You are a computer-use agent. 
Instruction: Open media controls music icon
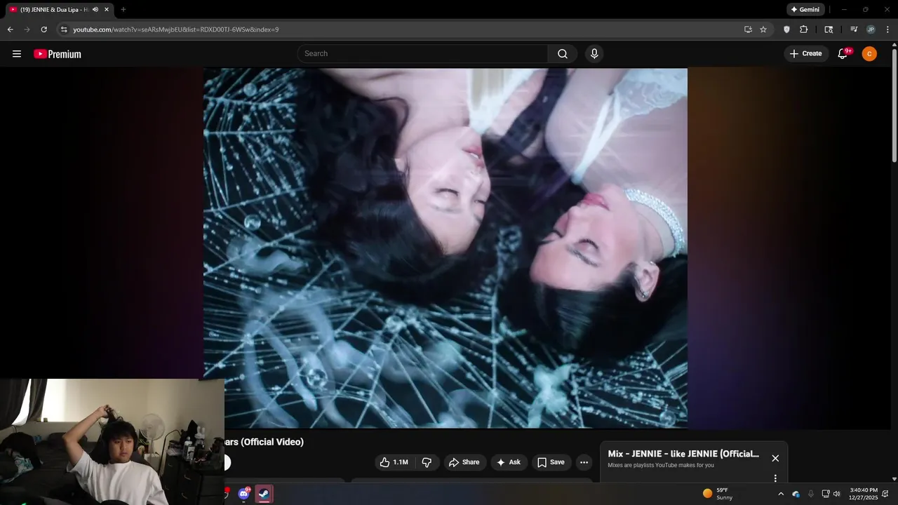pos(854,29)
